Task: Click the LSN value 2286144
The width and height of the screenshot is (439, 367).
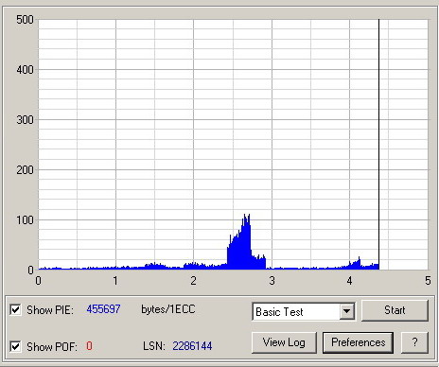Action: click(x=192, y=346)
